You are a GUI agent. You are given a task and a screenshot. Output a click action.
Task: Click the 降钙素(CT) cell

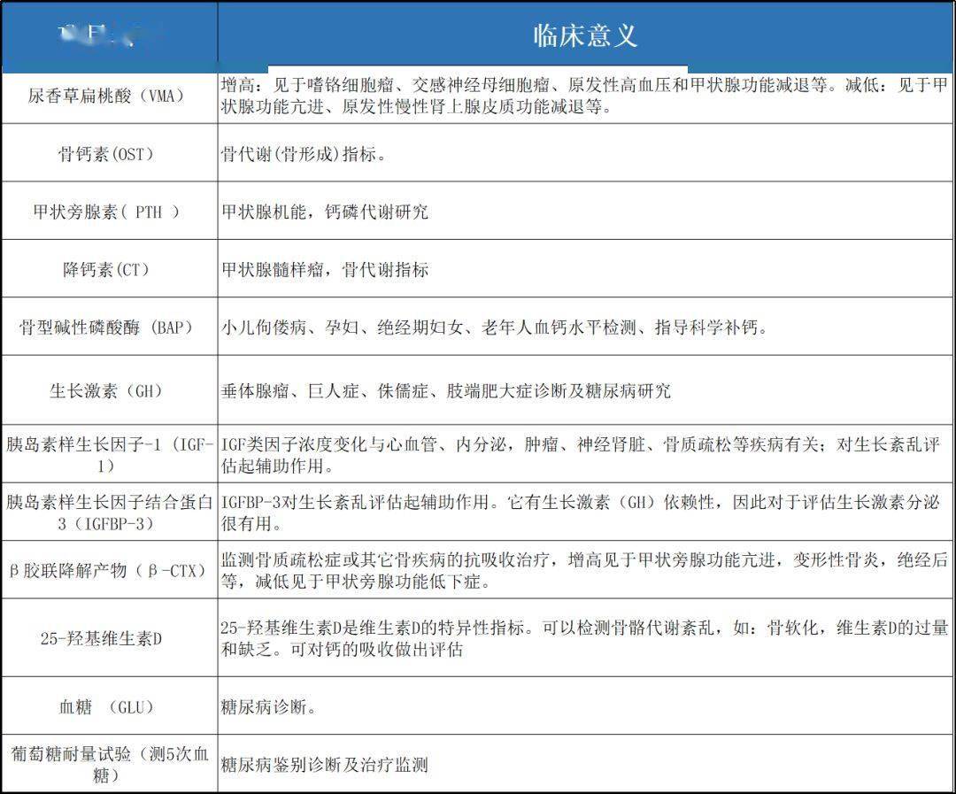pos(110,268)
